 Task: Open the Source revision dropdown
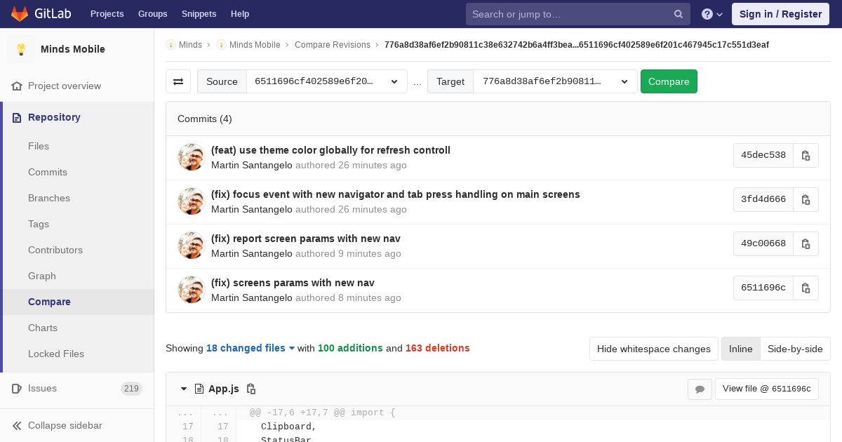[x=326, y=81]
